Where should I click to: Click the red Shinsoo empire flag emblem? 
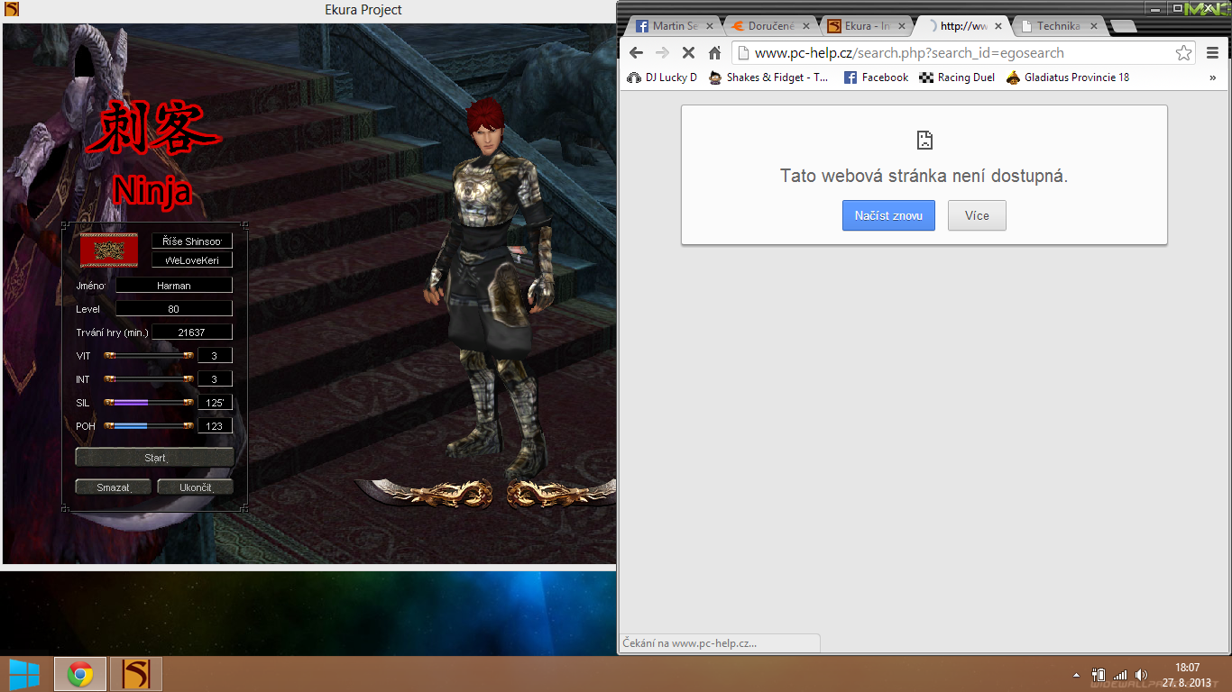point(109,250)
